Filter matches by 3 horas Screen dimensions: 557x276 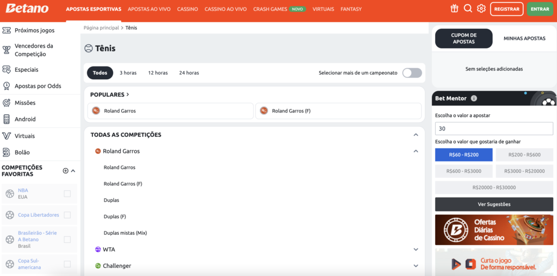click(128, 73)
